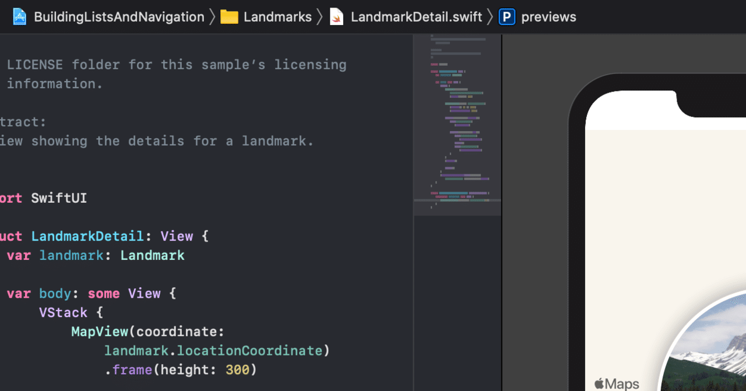Place cursor on the LandmarkDetail struct name

tap(87, 236)
